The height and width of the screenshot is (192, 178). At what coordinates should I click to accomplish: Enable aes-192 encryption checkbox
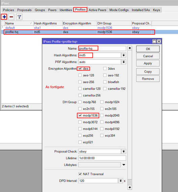point(105,75)
